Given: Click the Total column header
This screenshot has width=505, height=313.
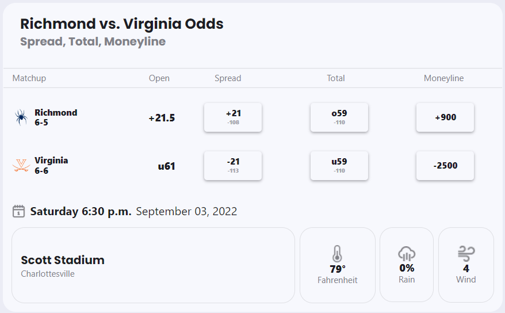Looking at the screenshot, I should [336, 78].
